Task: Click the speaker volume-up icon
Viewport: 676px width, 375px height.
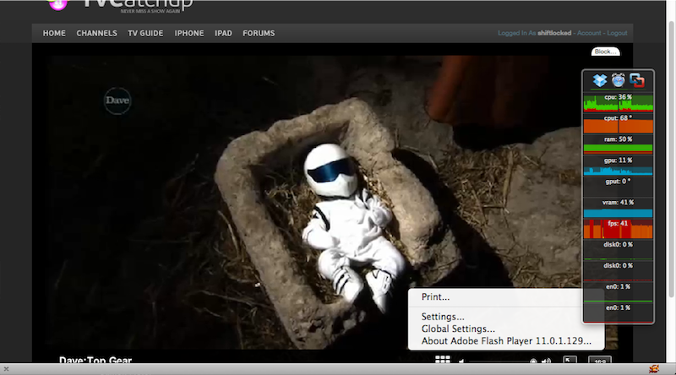Action: point(547,362)
